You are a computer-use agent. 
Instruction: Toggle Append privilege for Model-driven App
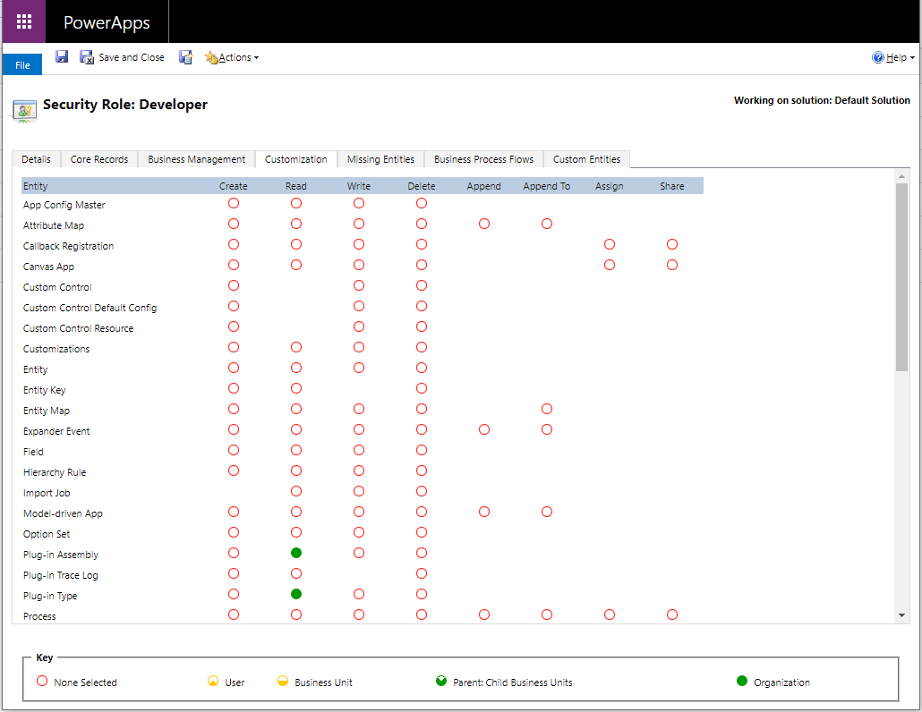484,512
